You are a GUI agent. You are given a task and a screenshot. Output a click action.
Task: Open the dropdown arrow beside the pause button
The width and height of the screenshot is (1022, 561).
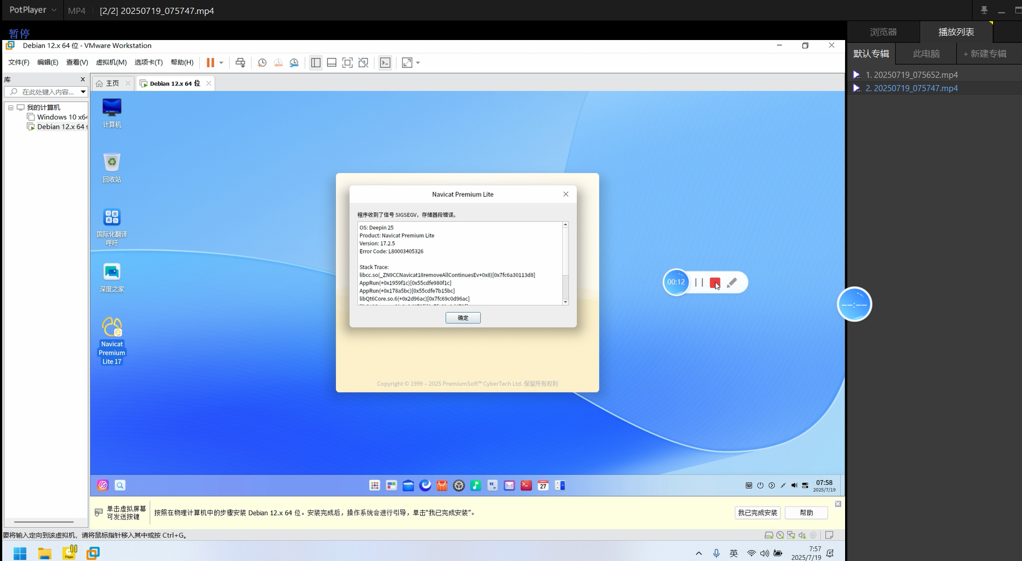(221, 63)
